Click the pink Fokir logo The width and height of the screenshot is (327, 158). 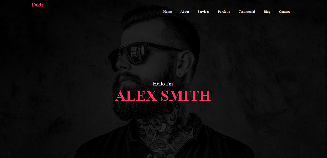38,5
